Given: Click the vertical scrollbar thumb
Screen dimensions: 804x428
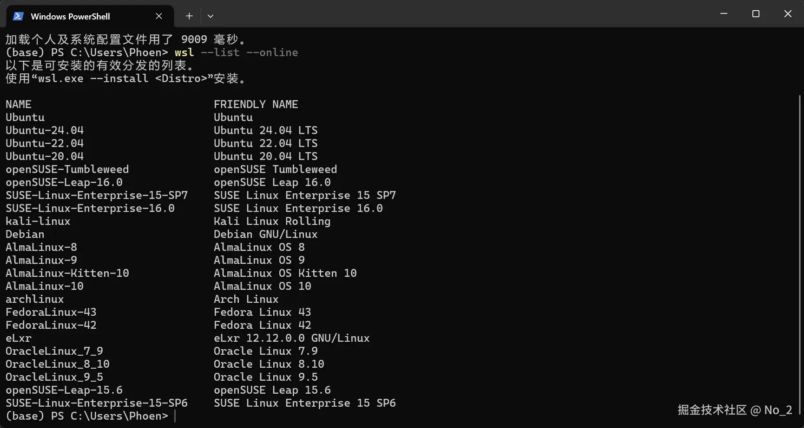Looking at the screenshot, I should [800, 255].
